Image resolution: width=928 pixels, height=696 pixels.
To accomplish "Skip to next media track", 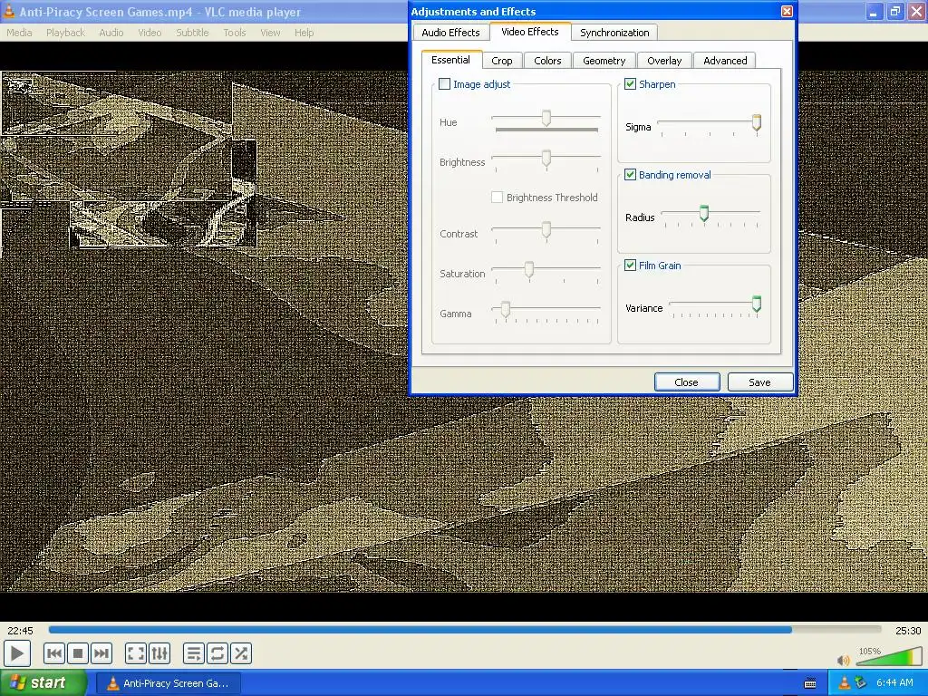I will (101, 653).
